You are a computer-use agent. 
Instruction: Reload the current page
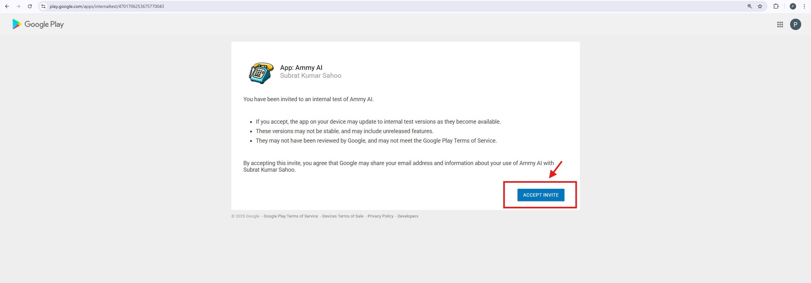pos(30,6)
